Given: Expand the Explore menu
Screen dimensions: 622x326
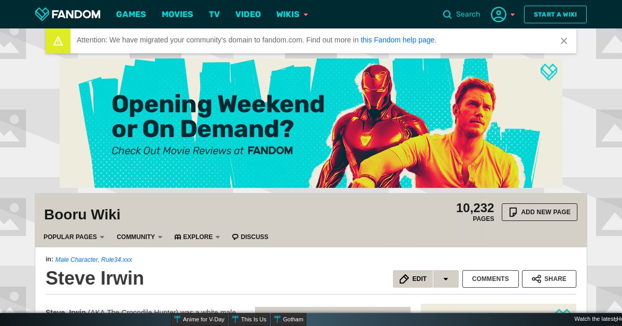Looking at the screenshot, I should pyautogui.click(x=197, y=237).
